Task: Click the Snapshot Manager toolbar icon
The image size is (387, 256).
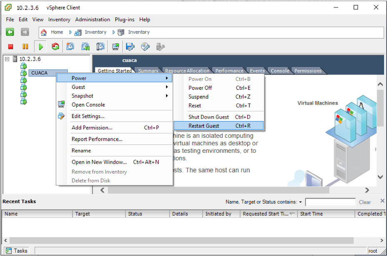Action: (x=100, y=46)
